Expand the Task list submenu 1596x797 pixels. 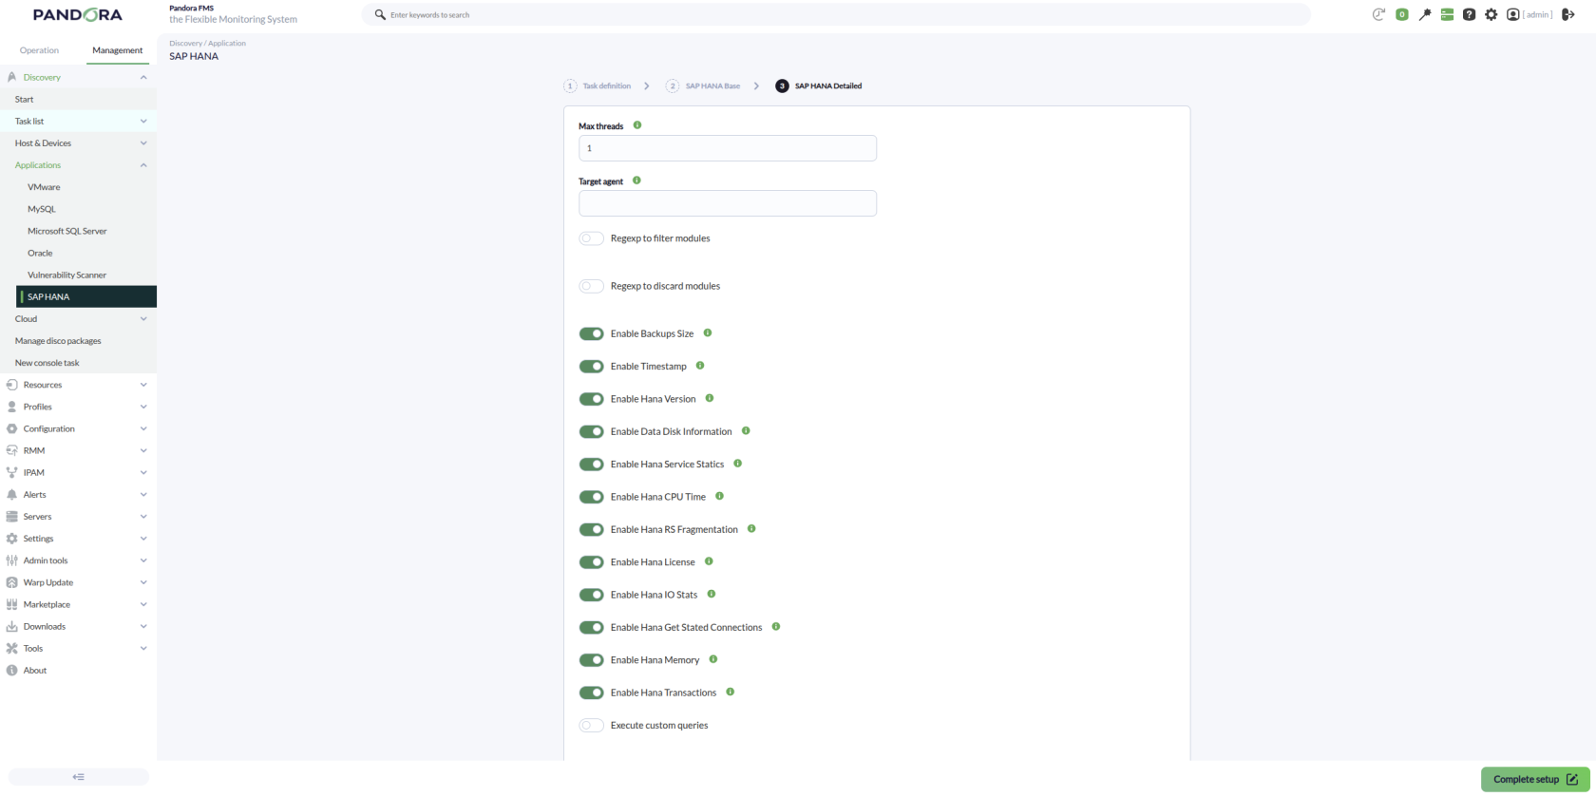click(x=143, y=122)
